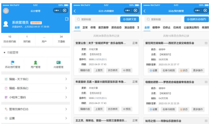Click 上首页 on 变更公告 article

point(99,70)
